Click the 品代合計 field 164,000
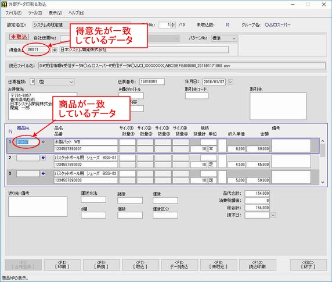This screenshot has height=282, width=332. coord(257,194)
